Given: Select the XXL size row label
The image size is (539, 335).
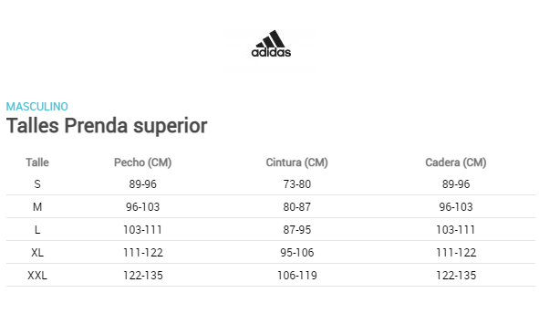Looking at the screenshot, I should coord(37,276).
